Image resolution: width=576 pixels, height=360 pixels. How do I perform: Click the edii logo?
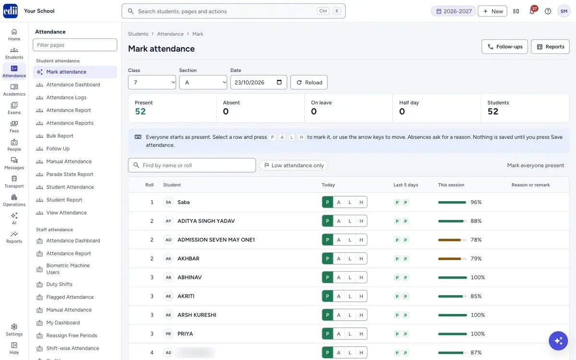click(x=10, y=11)
